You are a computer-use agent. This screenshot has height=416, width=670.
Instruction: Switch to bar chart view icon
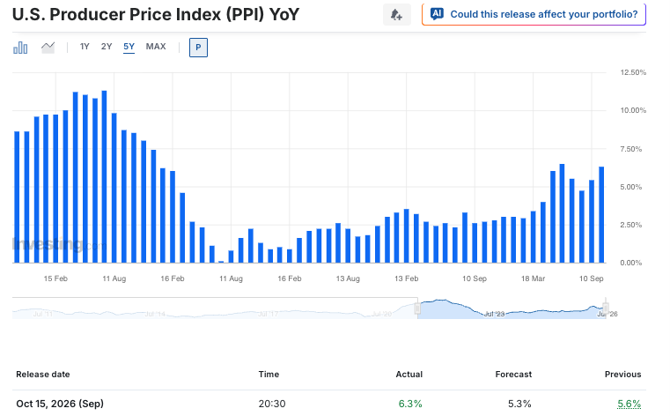[20, 48]
